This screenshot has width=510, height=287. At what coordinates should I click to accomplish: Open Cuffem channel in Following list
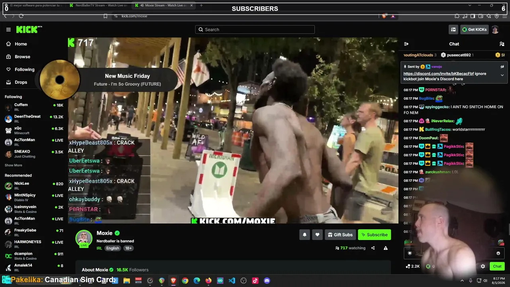[x=34, y=108]
